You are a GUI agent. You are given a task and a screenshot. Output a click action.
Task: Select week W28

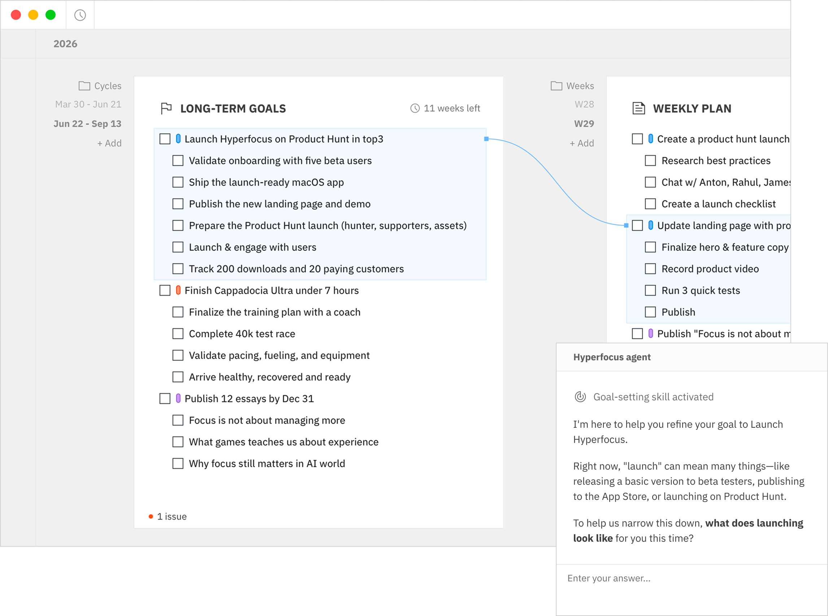coord(584,104)
